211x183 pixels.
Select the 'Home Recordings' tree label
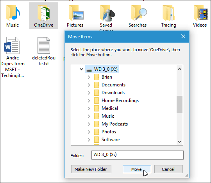pos(120,100)
